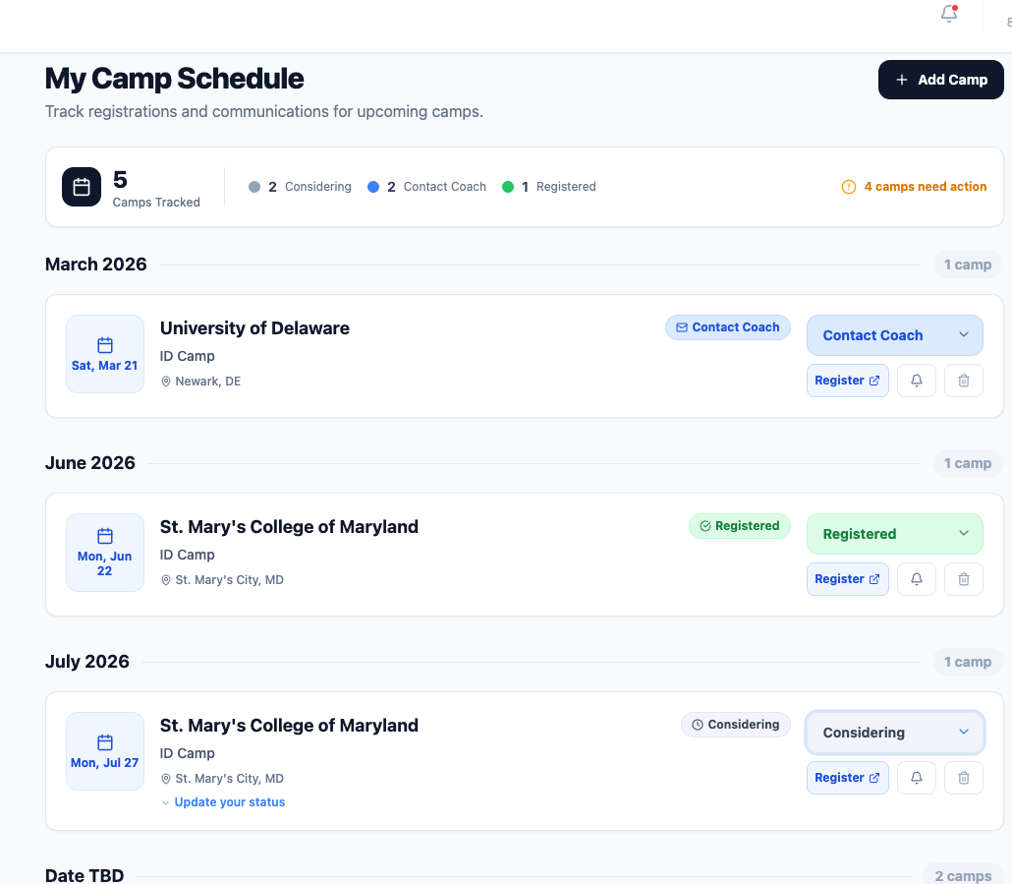Click the Considering status pill on the July camp
1012x884 pixels.
735,724
